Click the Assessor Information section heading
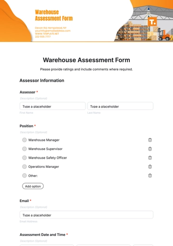The height and width of the screenshot is (246, 173). pos(42,81)
